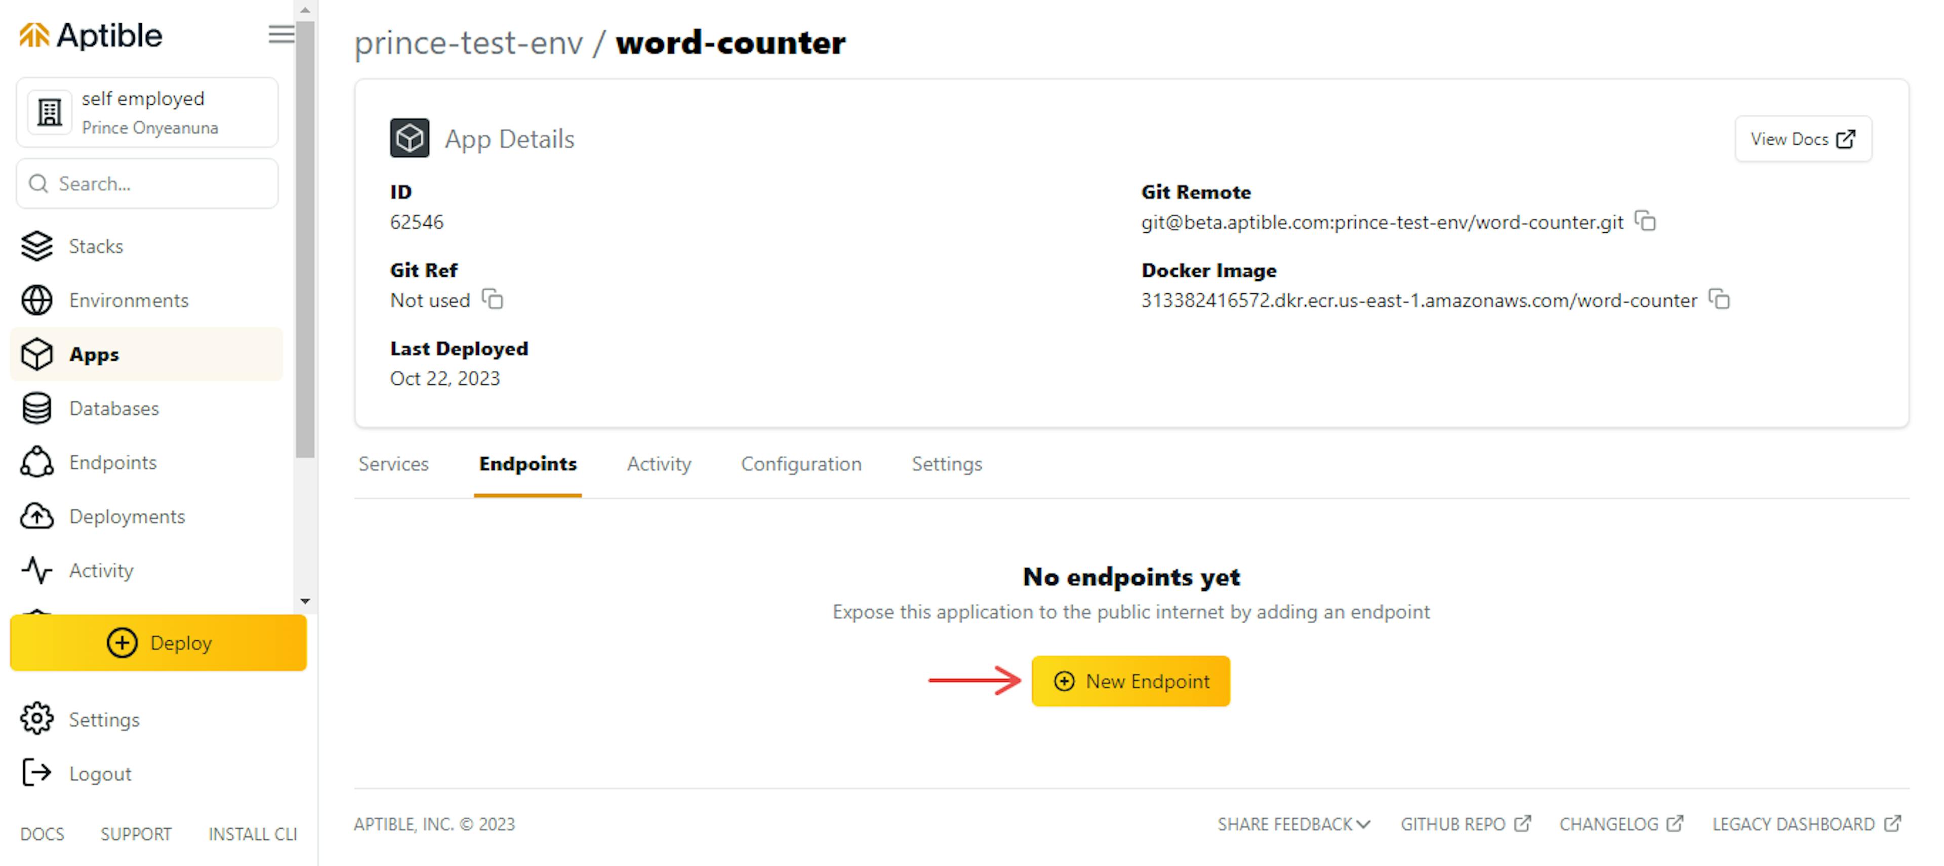Switch to the Services tab

tap(393, 464)
